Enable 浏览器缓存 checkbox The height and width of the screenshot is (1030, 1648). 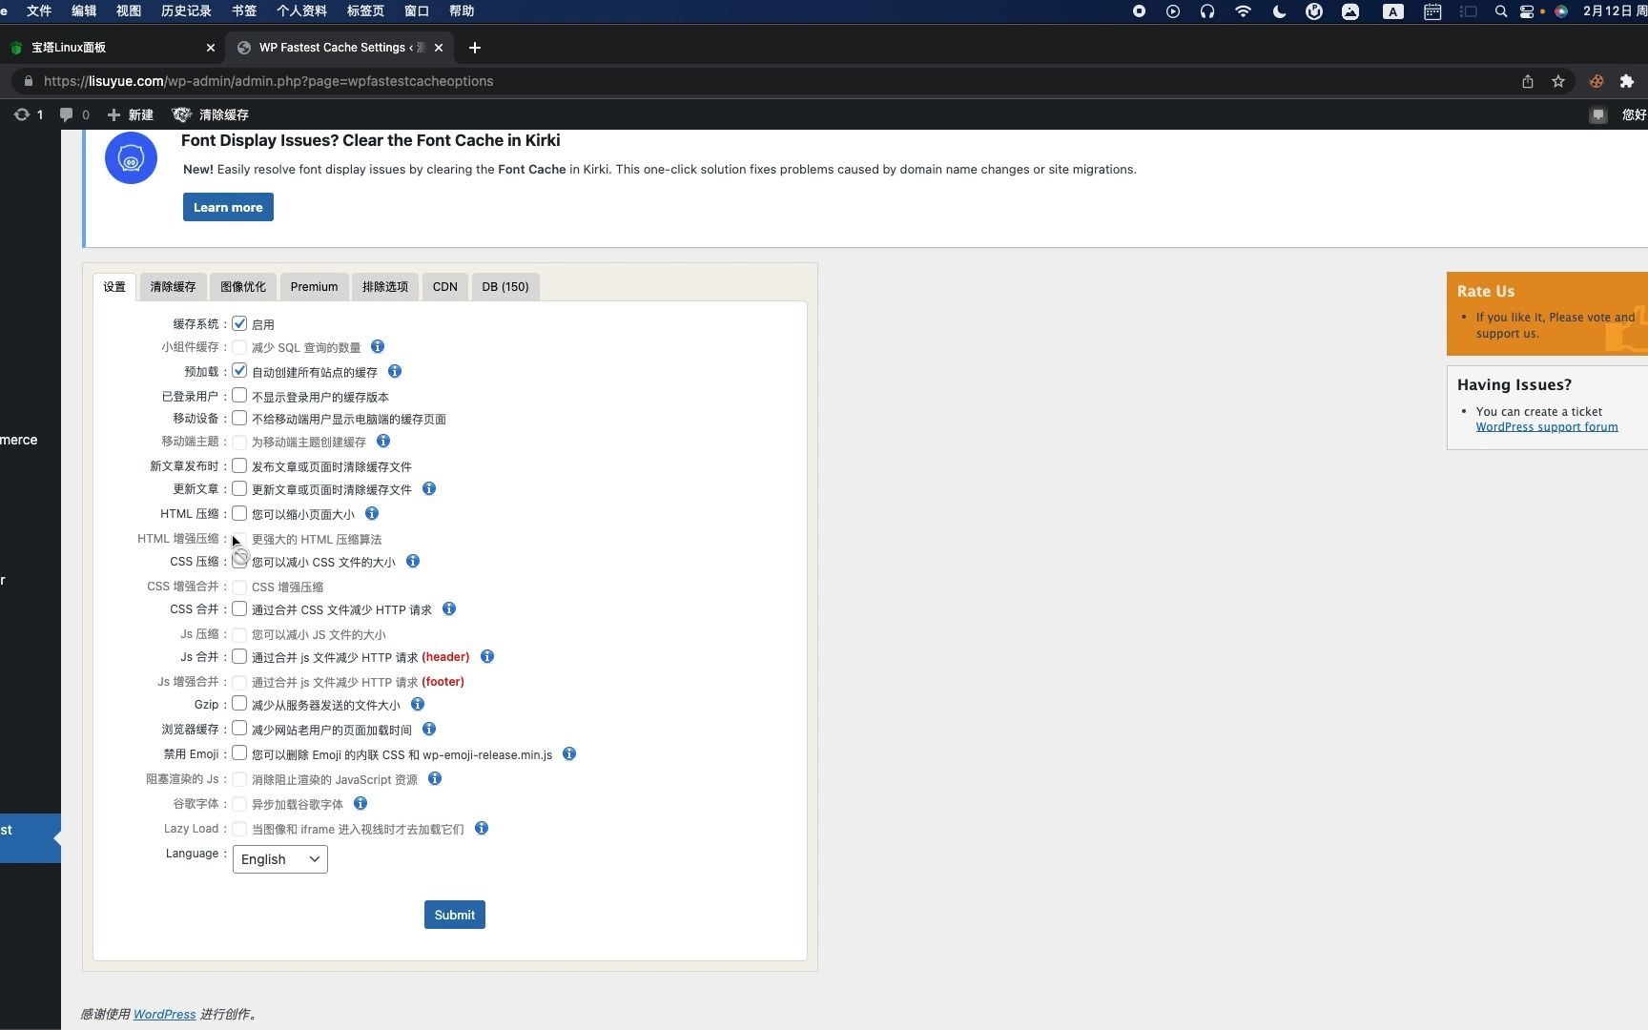coord(239,729)
